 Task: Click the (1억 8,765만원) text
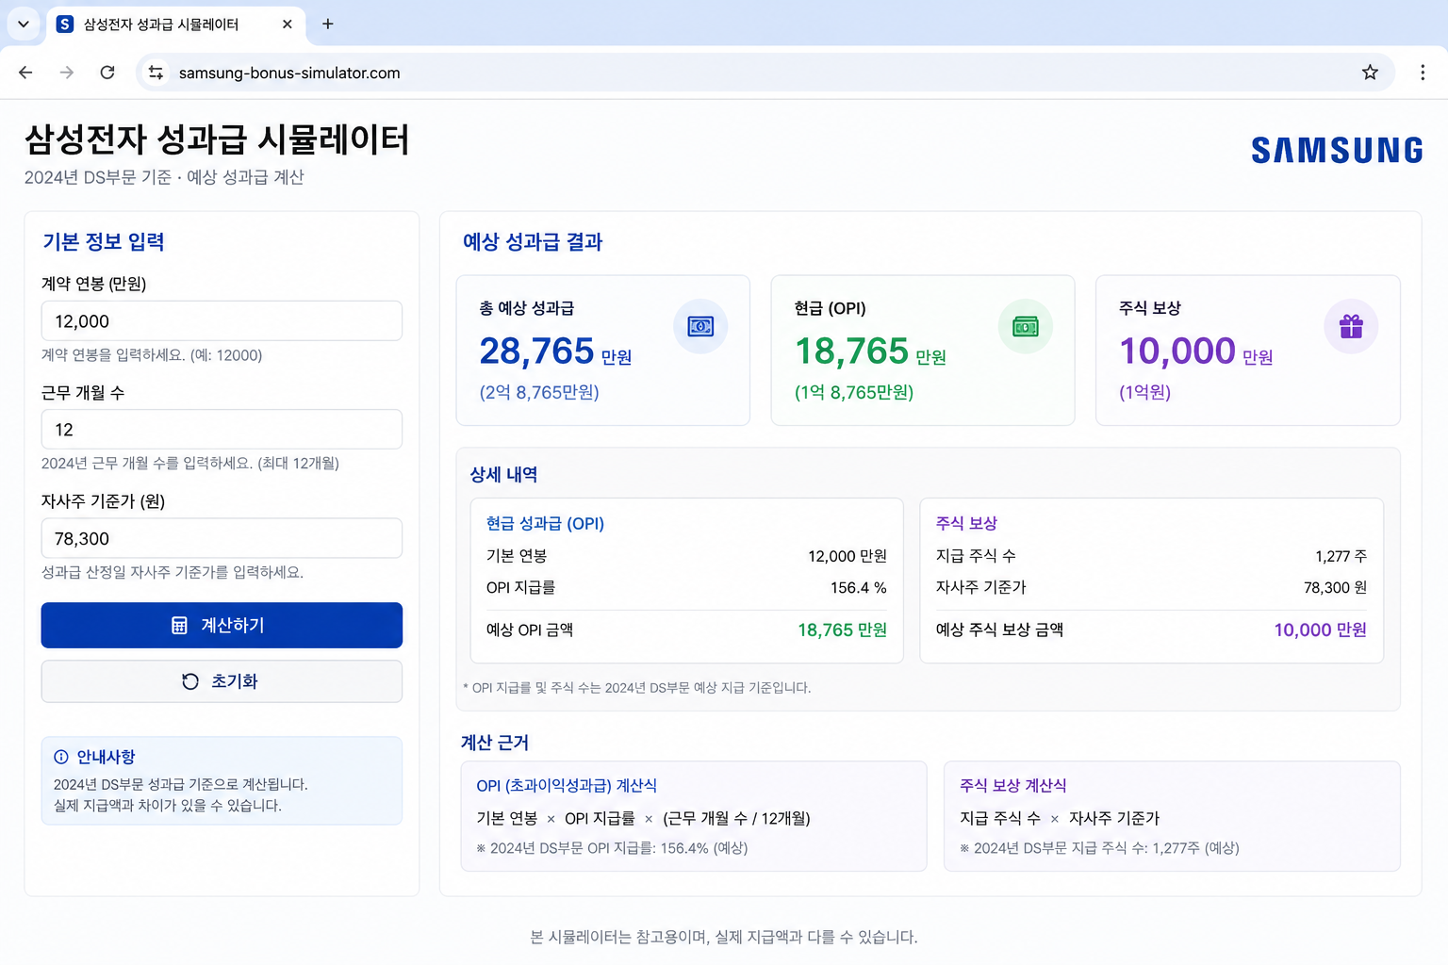tap(854, 392)
